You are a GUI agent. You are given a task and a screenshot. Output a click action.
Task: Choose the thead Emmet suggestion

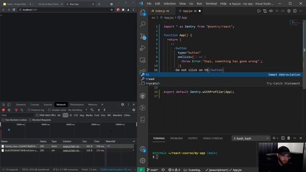(221, 79)
